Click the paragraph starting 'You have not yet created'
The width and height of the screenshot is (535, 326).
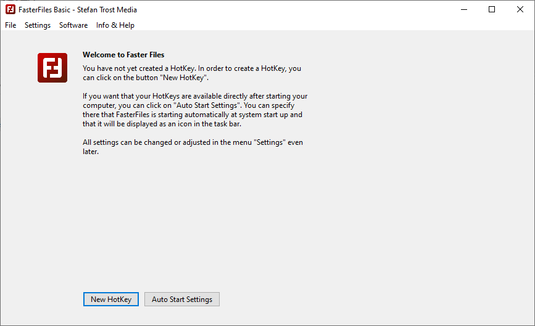coord(192,73)
